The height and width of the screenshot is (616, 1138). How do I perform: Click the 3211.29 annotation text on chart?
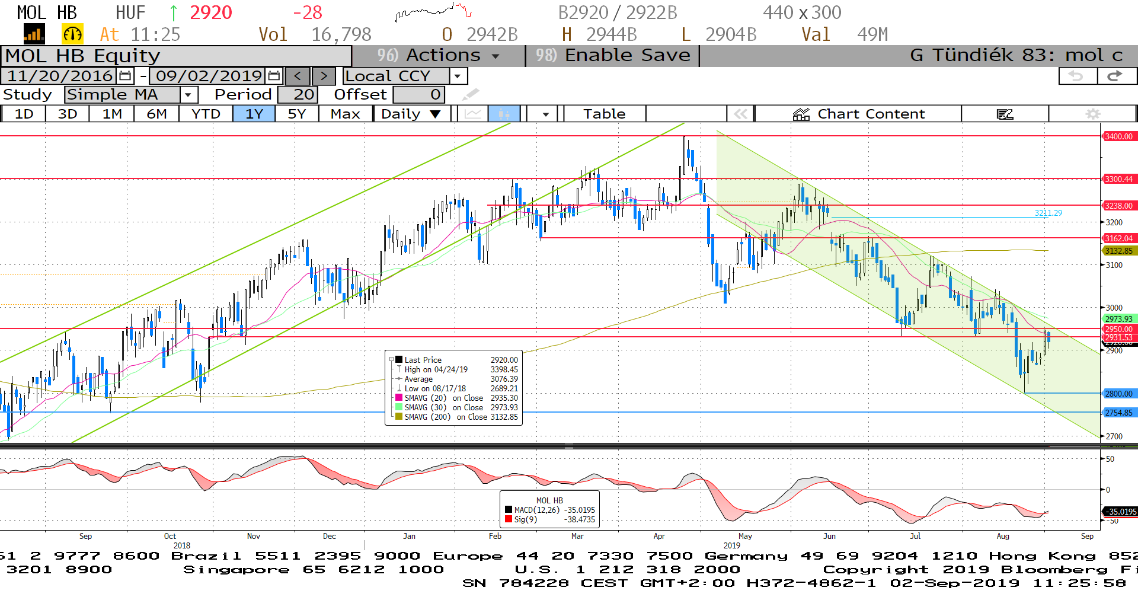coord(1048,213)
